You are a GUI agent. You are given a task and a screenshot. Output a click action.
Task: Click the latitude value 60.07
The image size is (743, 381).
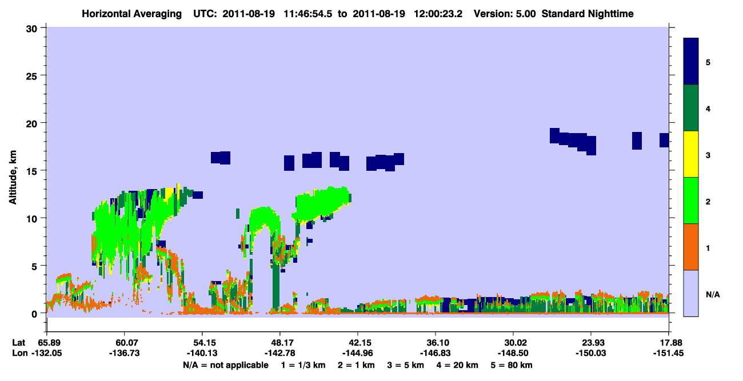pos(124,343)
